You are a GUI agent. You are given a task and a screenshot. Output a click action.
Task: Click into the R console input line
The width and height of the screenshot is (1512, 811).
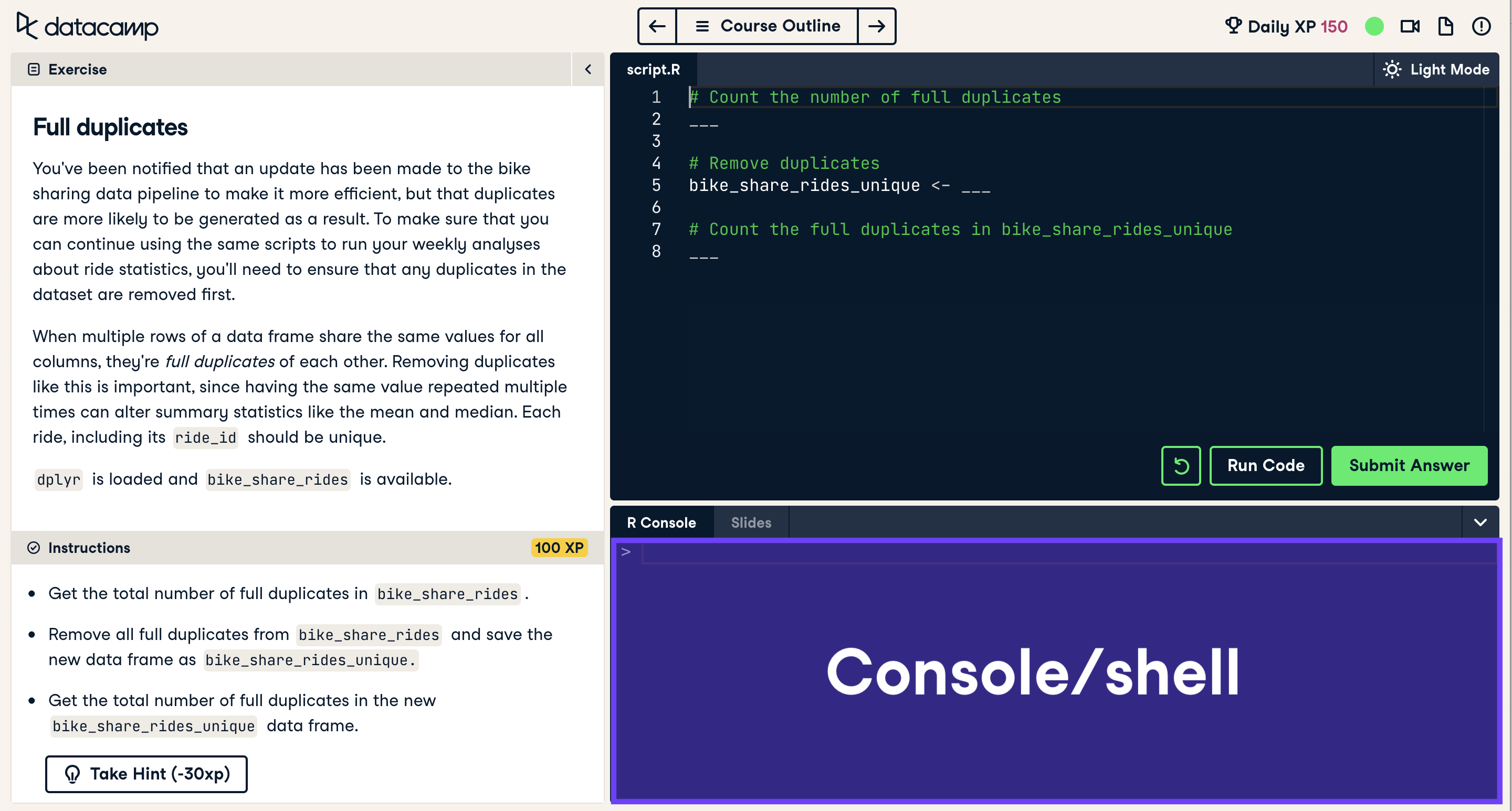click(x=1068, y=552)
